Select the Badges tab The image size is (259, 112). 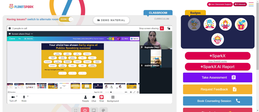[x=195, y=13]
